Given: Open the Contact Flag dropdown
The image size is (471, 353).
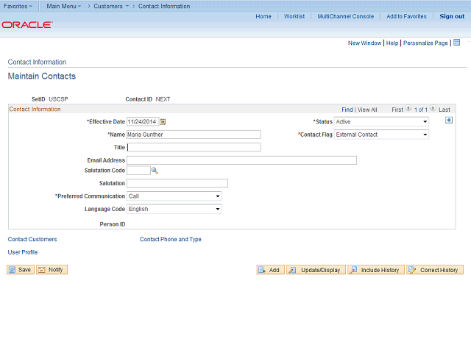Looking at the screenshot, I should (381, 135).
